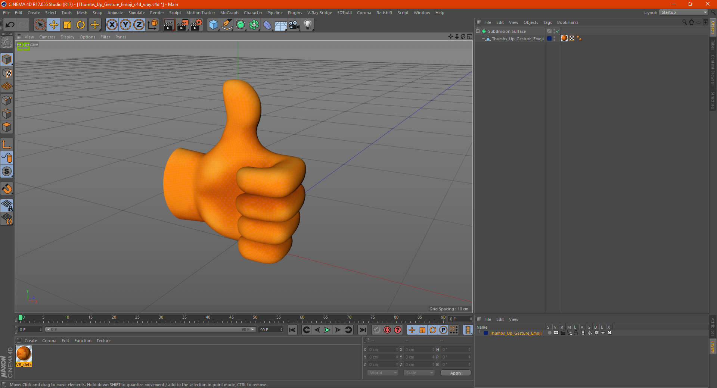
Task: Play animation forwards
Action: click(327, 330)
